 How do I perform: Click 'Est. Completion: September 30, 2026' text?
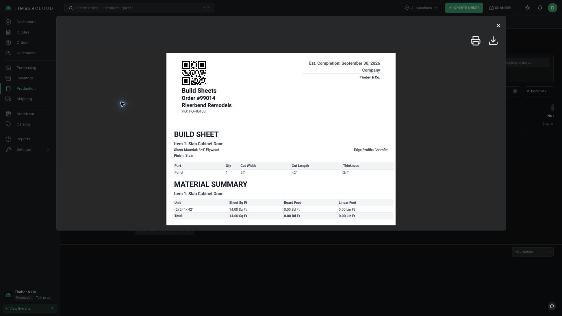pyautogui.click(x=344, y=63)
